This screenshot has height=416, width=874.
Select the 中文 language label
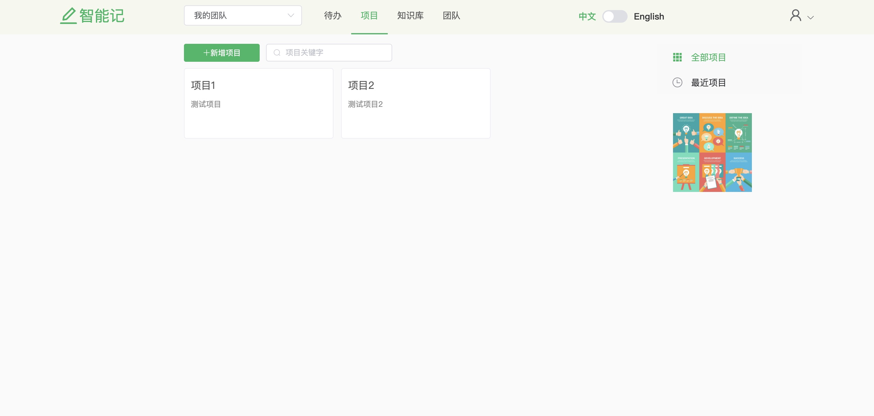tap(587, 16)
